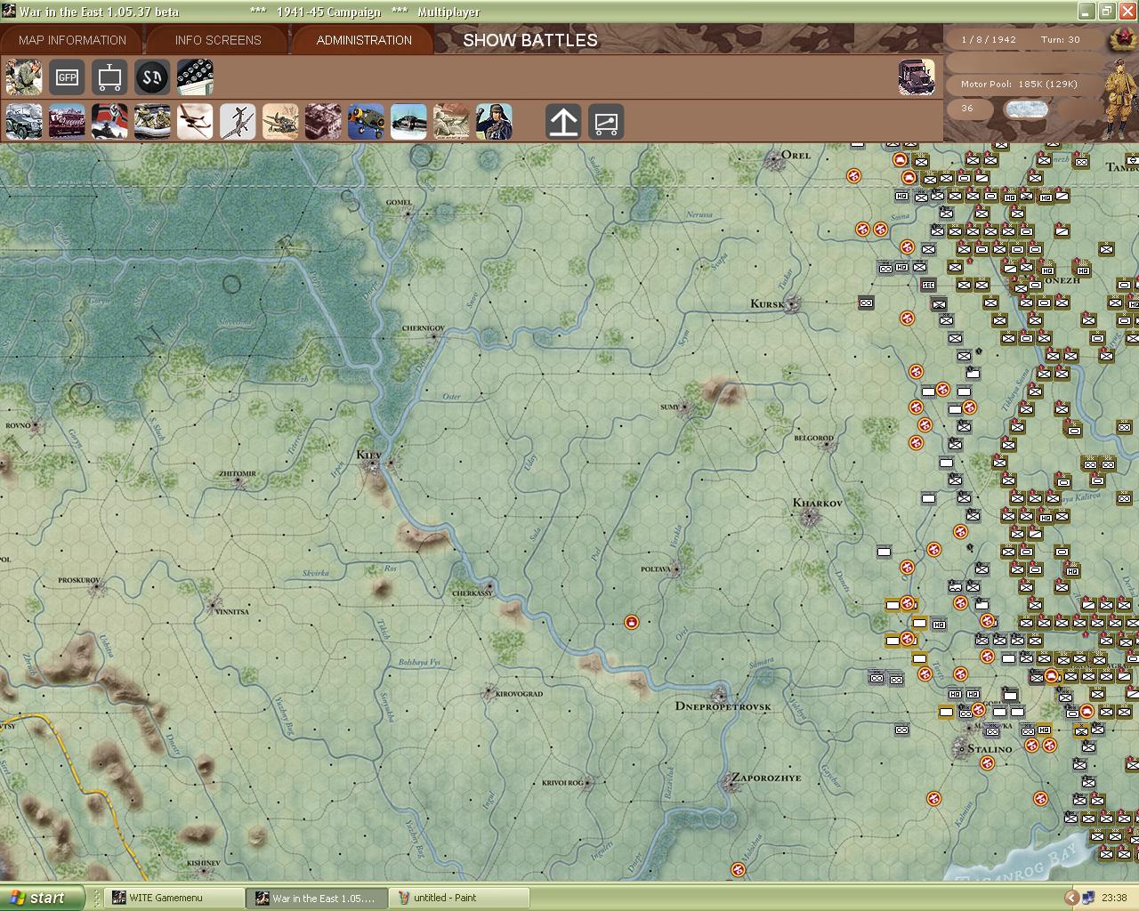Select the ADMINISTRATION tab
The image size is (1139, 911).
click(x=364, y=40)
